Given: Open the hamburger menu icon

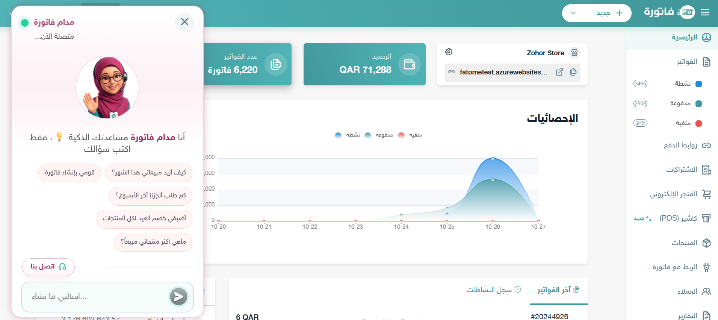Looking at the screenshot, I should 705,13.
